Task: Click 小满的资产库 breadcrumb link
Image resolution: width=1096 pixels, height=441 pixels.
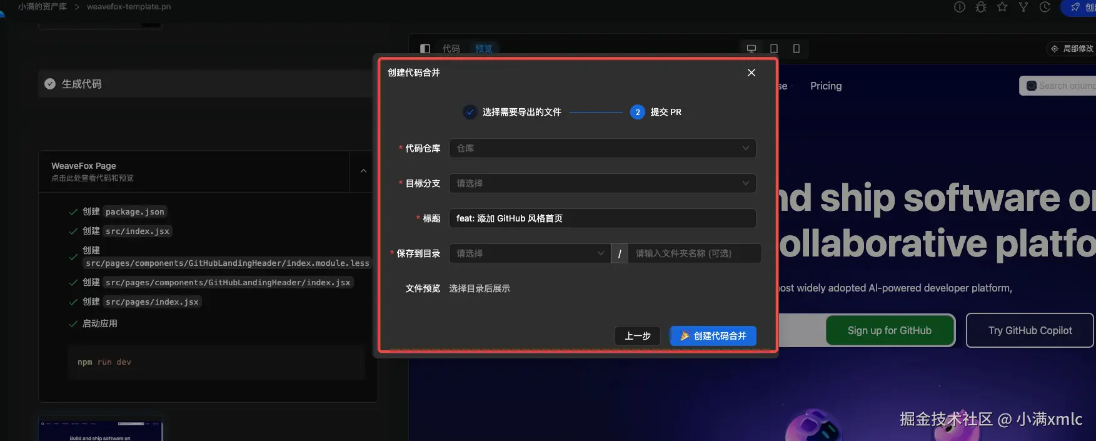Action: [42, 6]
